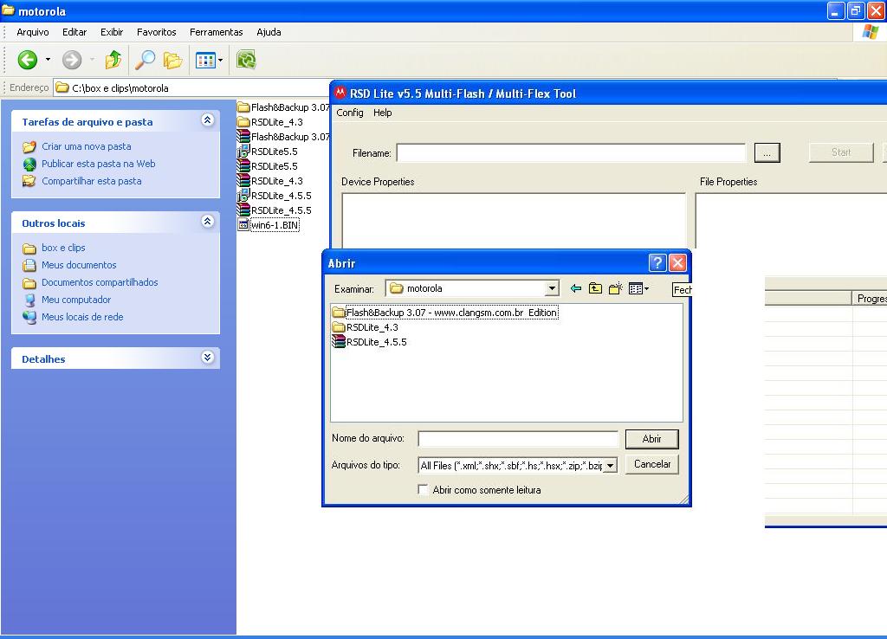Go to last visited folder in Abrir dialog

pyautogui.click(x=576, y=288)
